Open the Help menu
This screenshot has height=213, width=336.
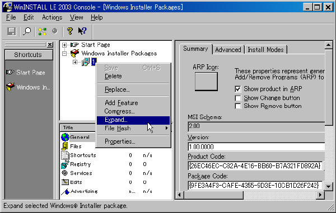tap(97, 17)
